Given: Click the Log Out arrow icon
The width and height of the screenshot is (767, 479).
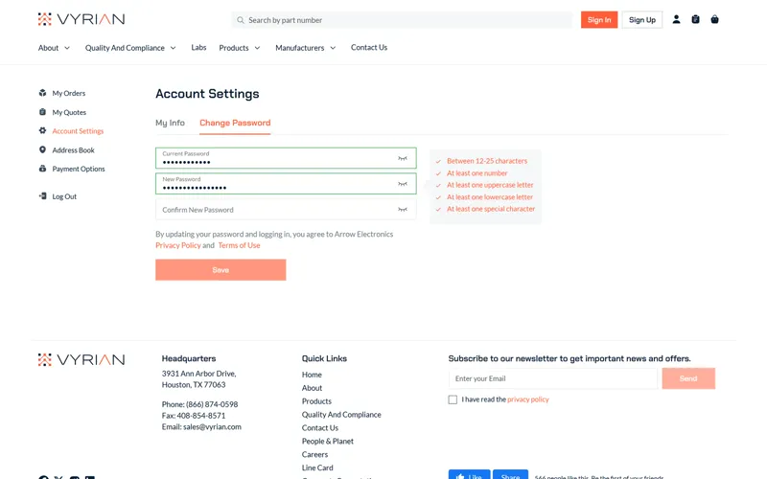Looking at the screenshot, I should [42, 196].
